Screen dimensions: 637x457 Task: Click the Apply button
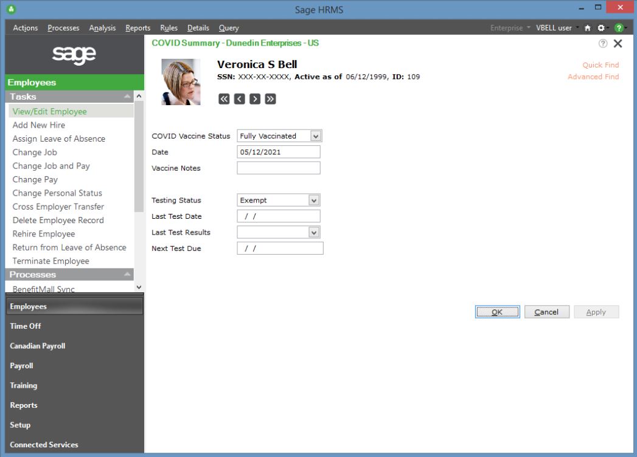click(x=596, y=312)
